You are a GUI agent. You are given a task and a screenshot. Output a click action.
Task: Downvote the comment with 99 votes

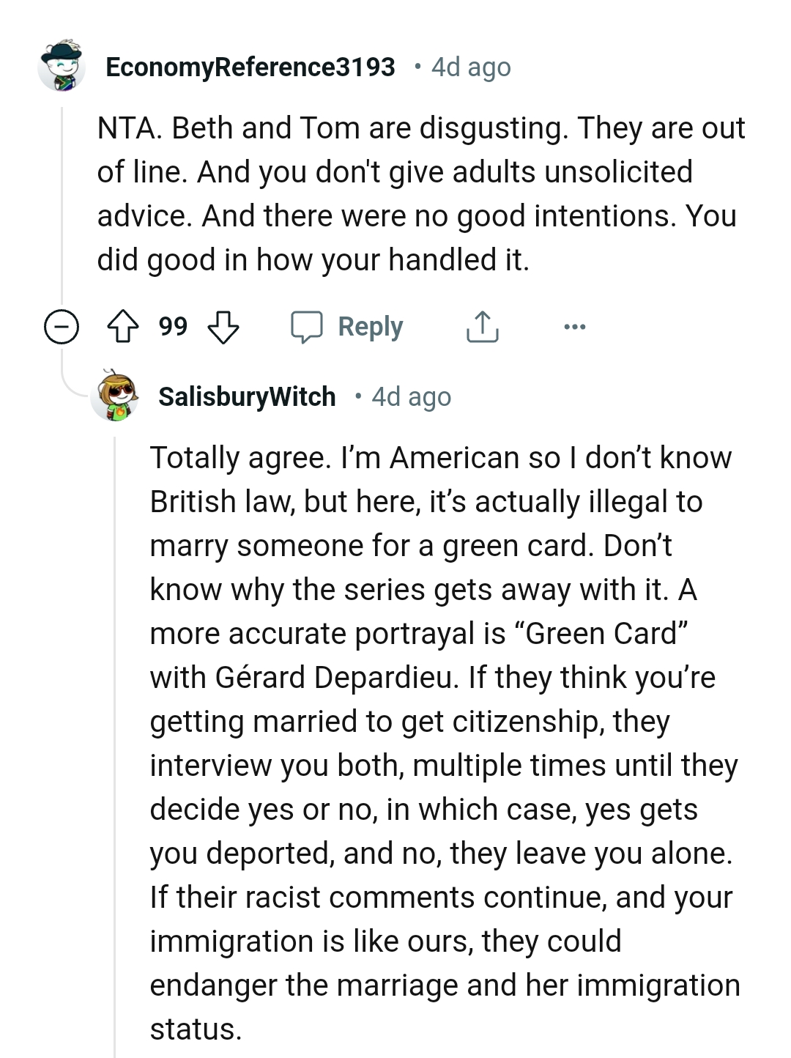223,327
